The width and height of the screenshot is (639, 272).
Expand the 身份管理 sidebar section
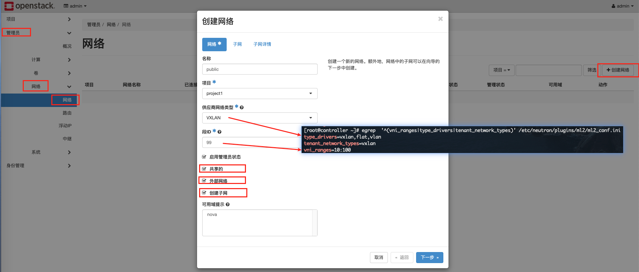click(x=39, y=166)
